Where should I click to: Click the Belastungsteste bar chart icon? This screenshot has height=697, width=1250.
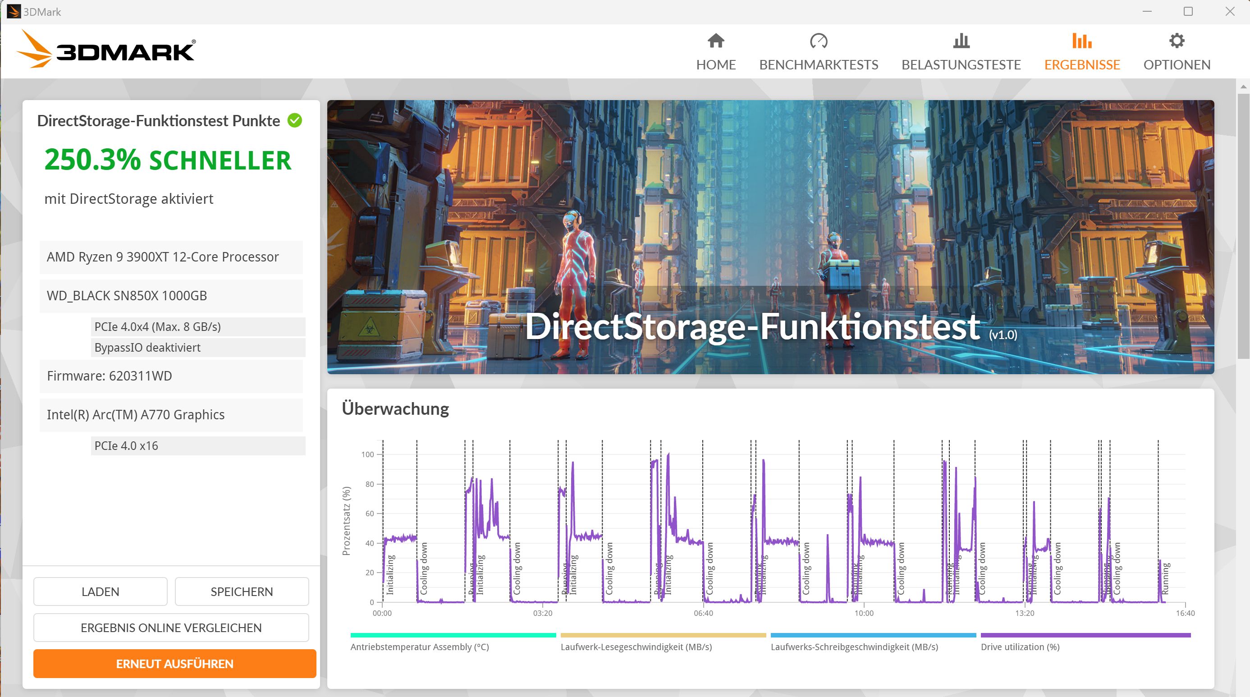click(x=961, y=41)
